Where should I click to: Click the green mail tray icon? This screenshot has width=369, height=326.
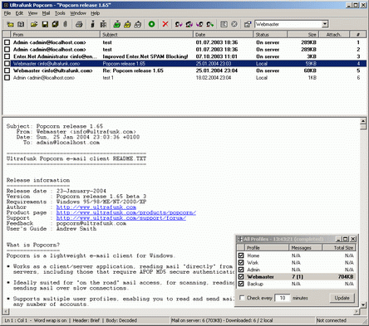pos(116,24)
